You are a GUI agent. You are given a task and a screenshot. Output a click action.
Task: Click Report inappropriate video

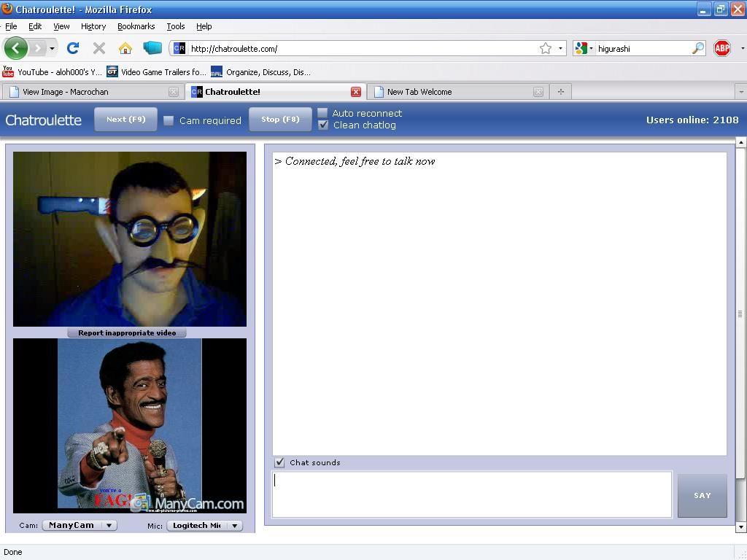[128, 332]
